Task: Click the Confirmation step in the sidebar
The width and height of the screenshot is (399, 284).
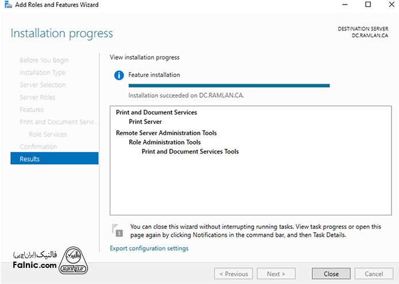Action: [x=39, y=147]
